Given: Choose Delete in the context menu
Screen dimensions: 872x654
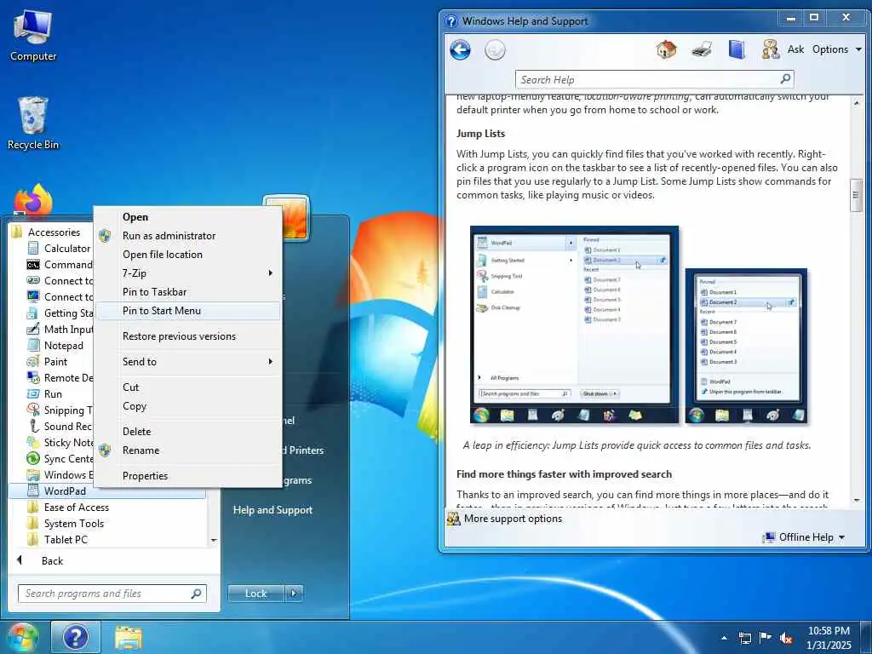Looking at the screenshot, I should [188, 432].
